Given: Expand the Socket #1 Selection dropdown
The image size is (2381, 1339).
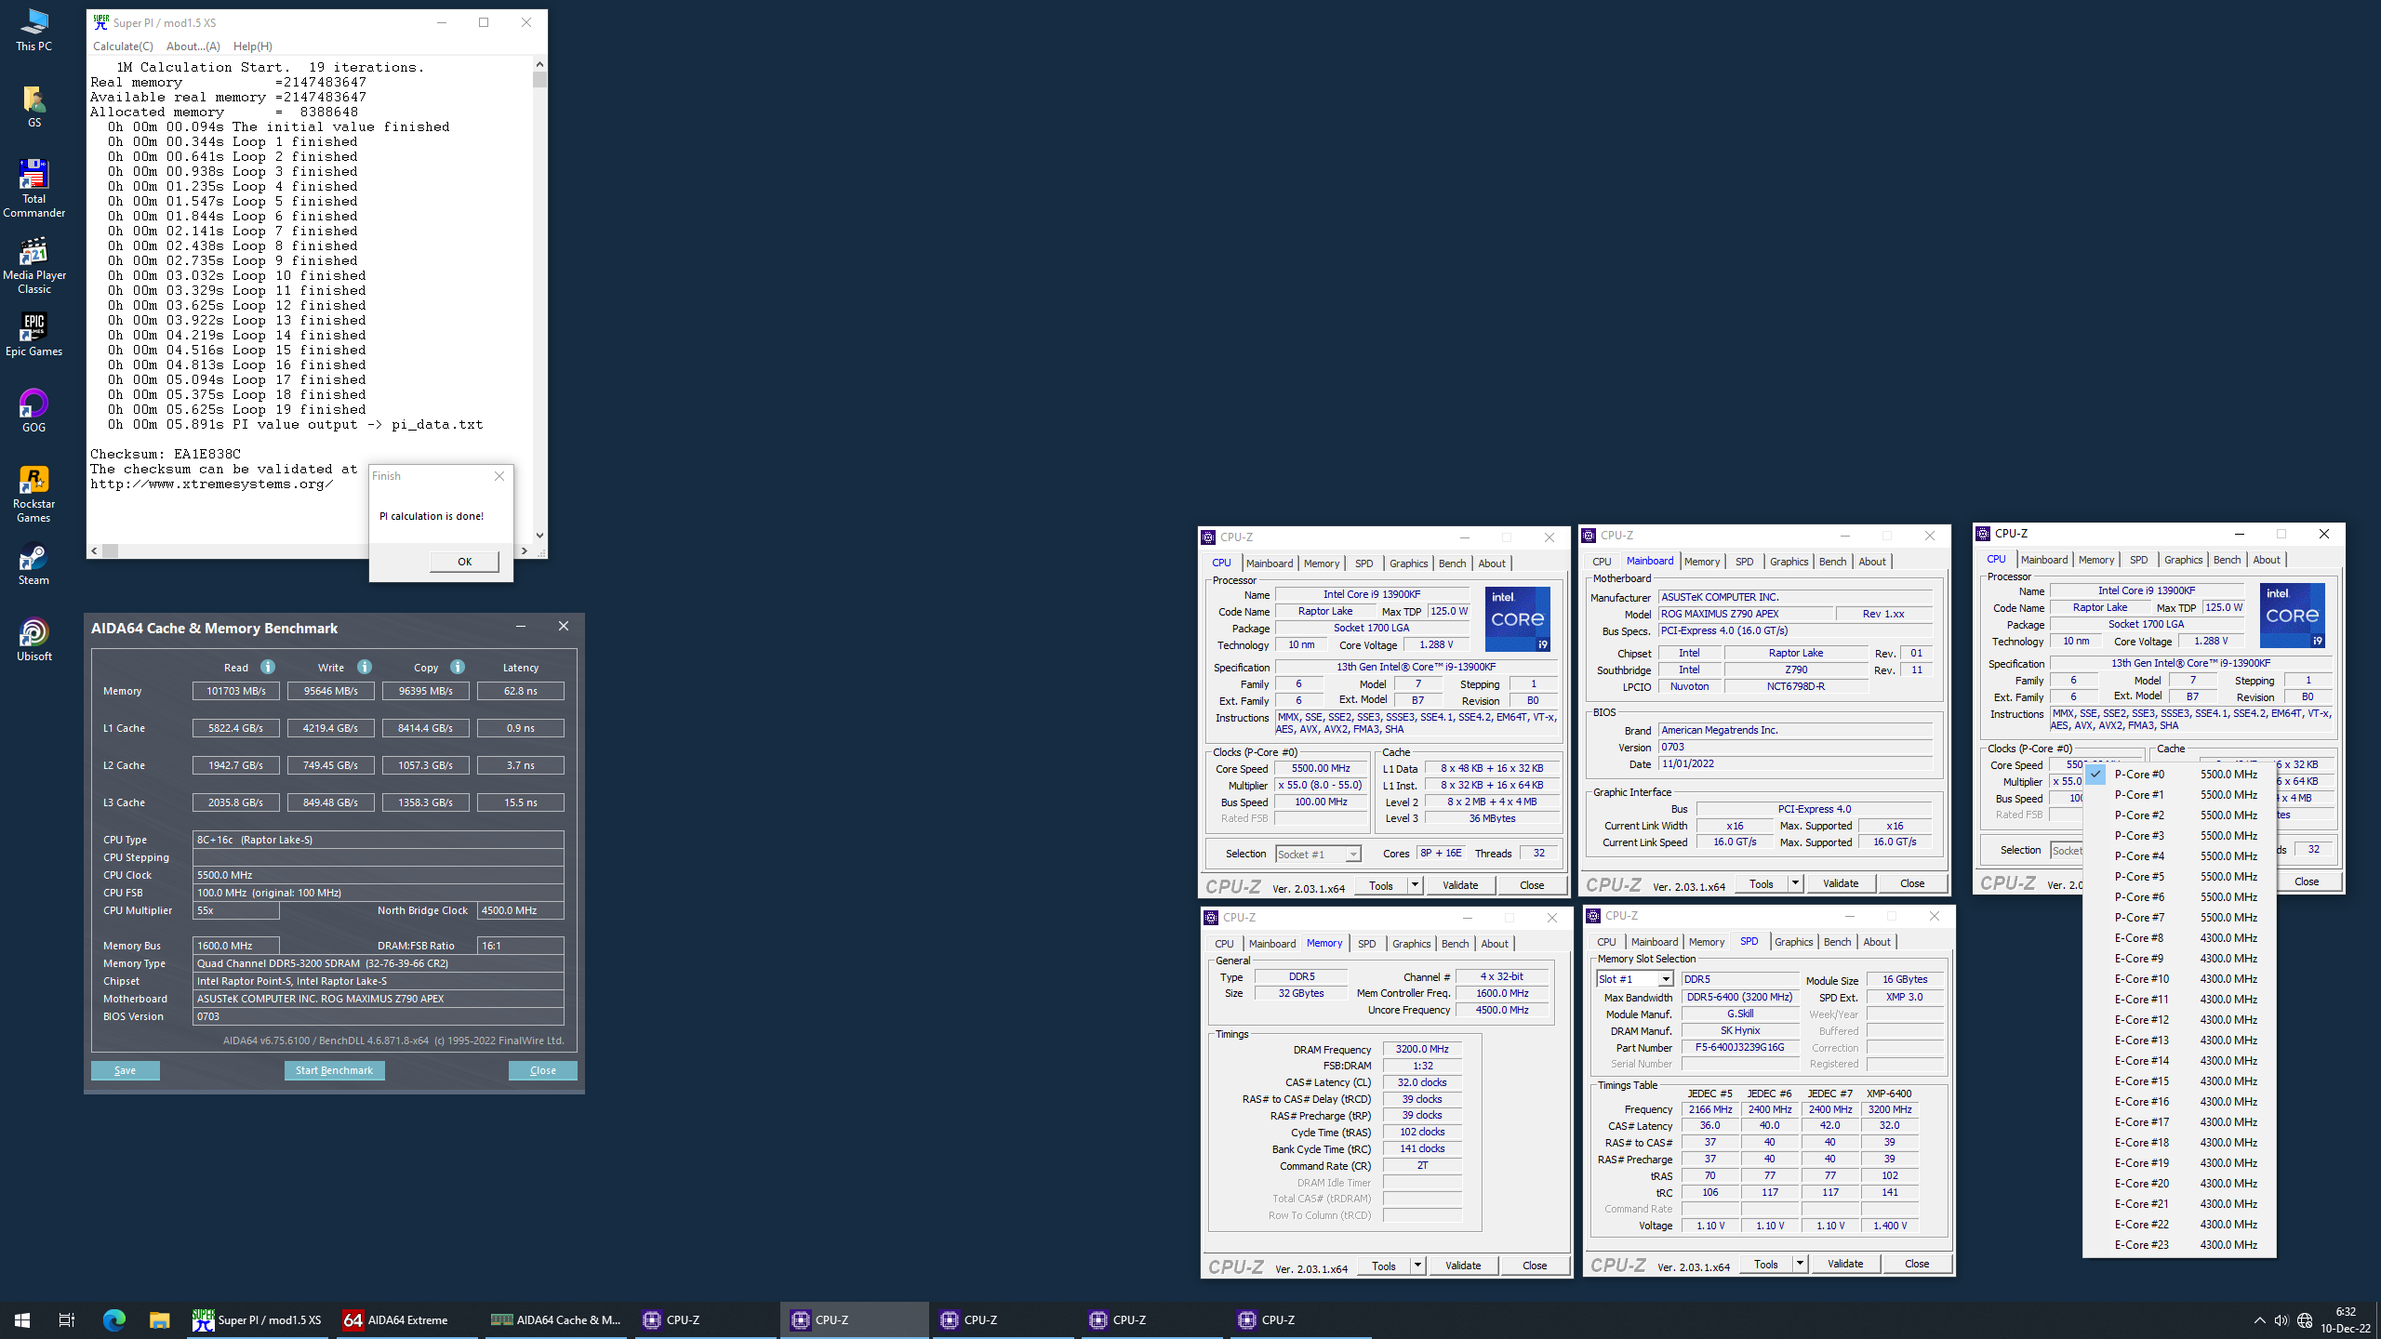Looking at the screenshot, I should 1353,854.
